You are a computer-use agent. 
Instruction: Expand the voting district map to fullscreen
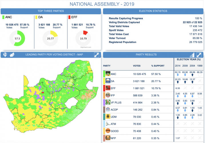96,55
